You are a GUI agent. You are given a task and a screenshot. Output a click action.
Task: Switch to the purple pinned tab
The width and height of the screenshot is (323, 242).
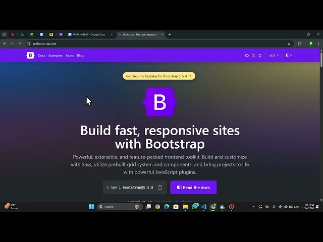61,35
